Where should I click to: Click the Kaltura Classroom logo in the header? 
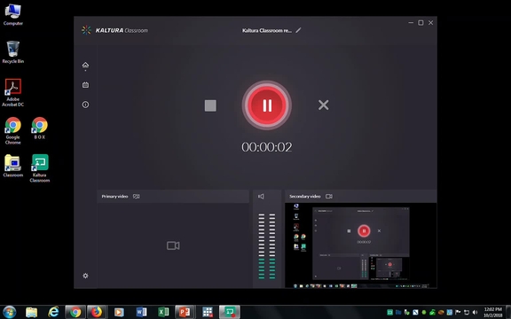(x=114, y=30)
